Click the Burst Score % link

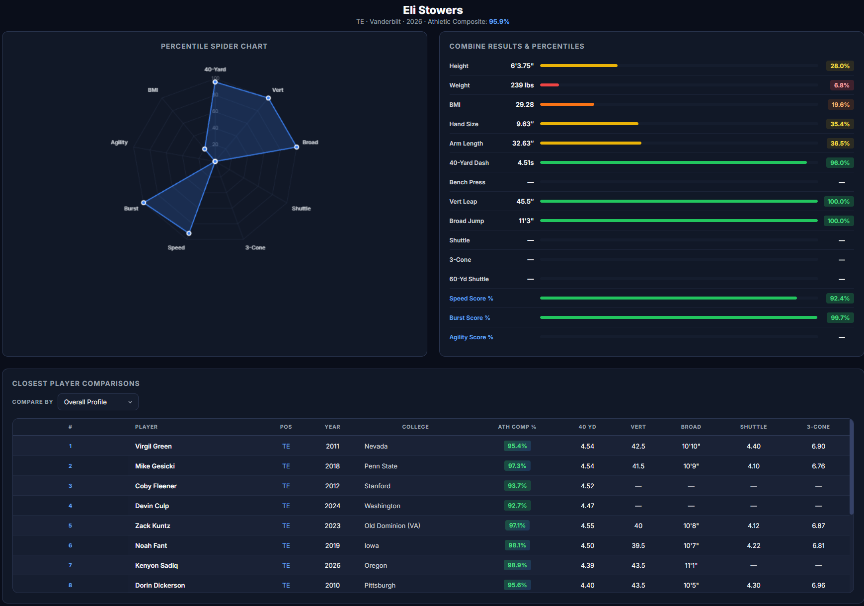click(469, 318)
